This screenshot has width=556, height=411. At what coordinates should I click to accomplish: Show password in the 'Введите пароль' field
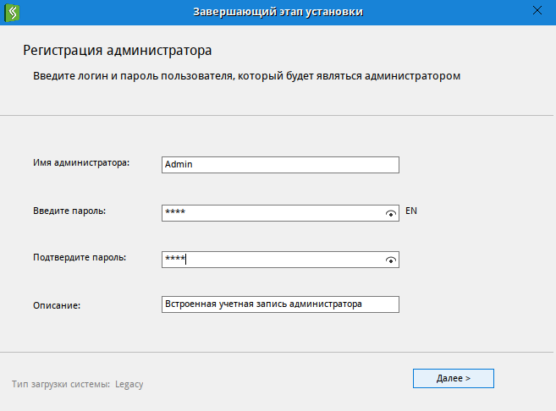(x=390, y=214)
